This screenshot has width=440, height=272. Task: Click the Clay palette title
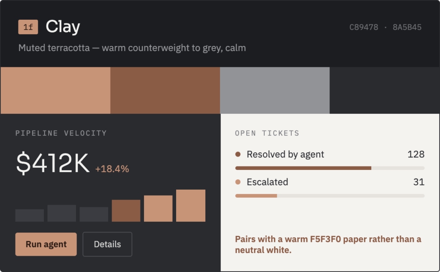click(63, 27)
